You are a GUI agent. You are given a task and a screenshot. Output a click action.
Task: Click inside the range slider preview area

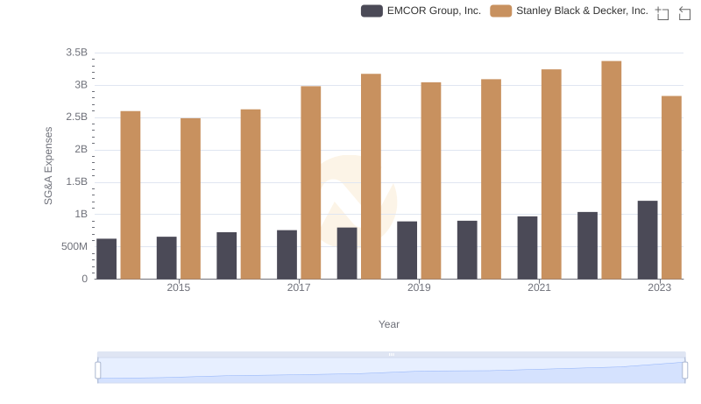[x=391, y=371]
